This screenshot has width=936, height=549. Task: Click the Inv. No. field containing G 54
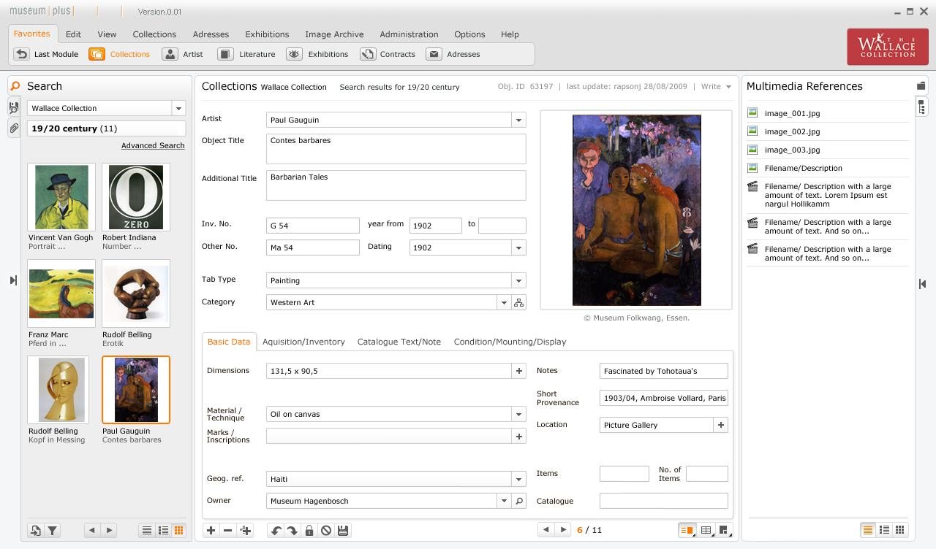(313, 226)
